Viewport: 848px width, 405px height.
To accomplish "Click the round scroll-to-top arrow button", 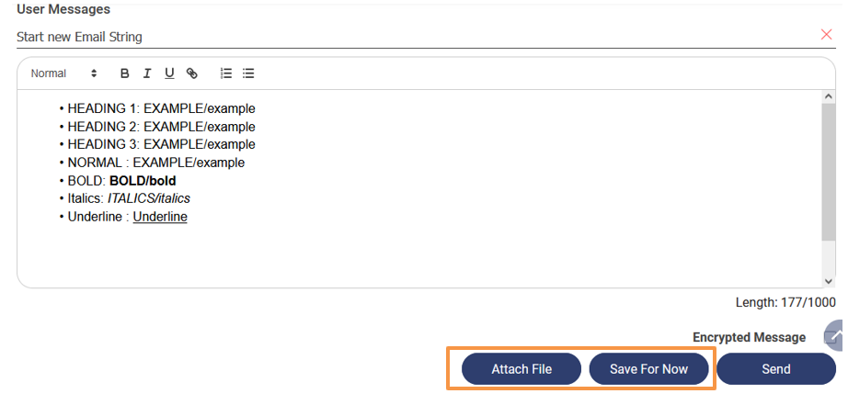I will click(x=834, y=337).
